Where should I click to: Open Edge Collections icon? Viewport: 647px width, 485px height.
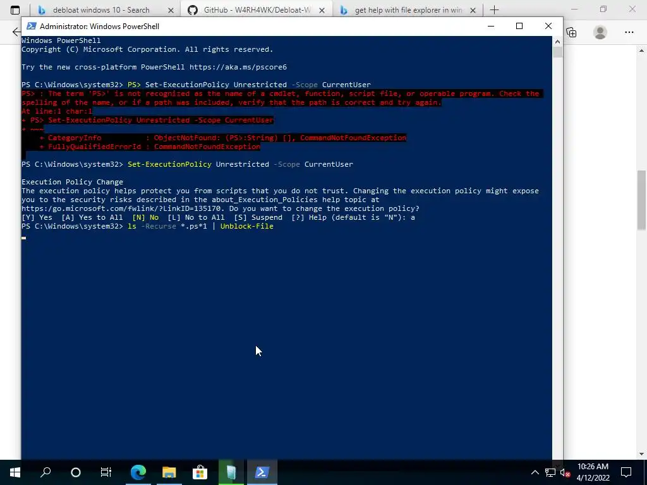click(571, 32)
